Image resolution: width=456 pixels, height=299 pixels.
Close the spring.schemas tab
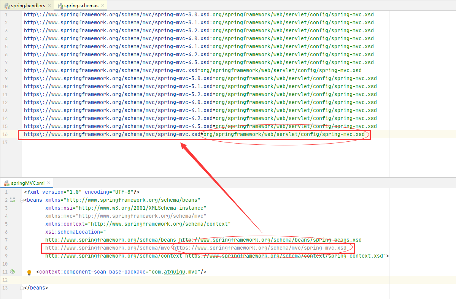pyautogui.click(x=103, y=6)
